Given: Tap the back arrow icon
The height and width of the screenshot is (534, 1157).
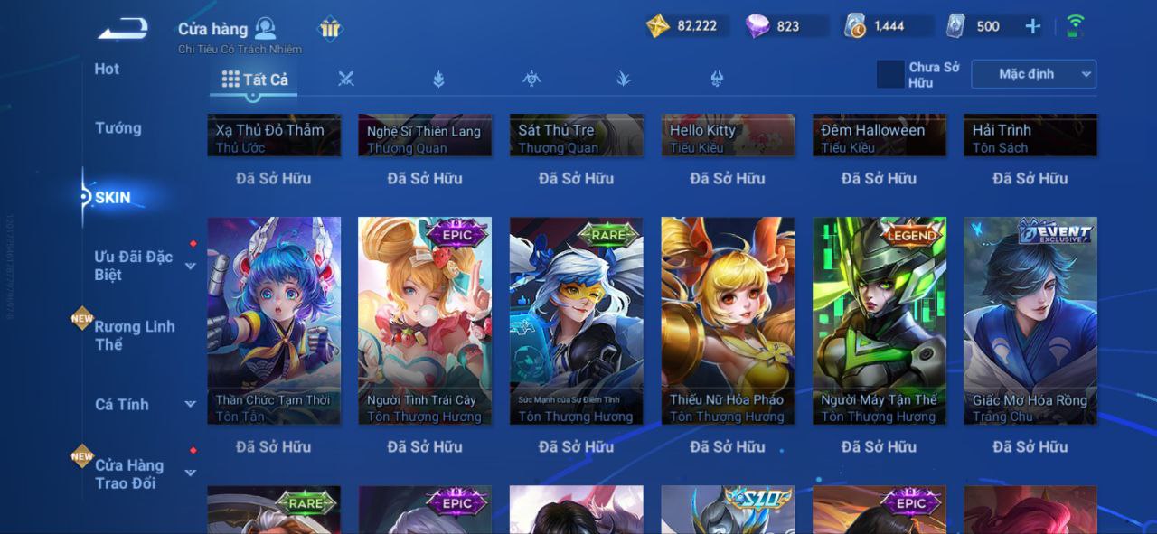Looking at the screenshot, I should (x=123, y=29).
